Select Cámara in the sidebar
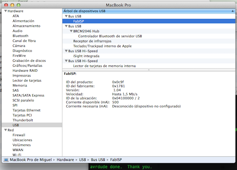 tap(19, 46)
